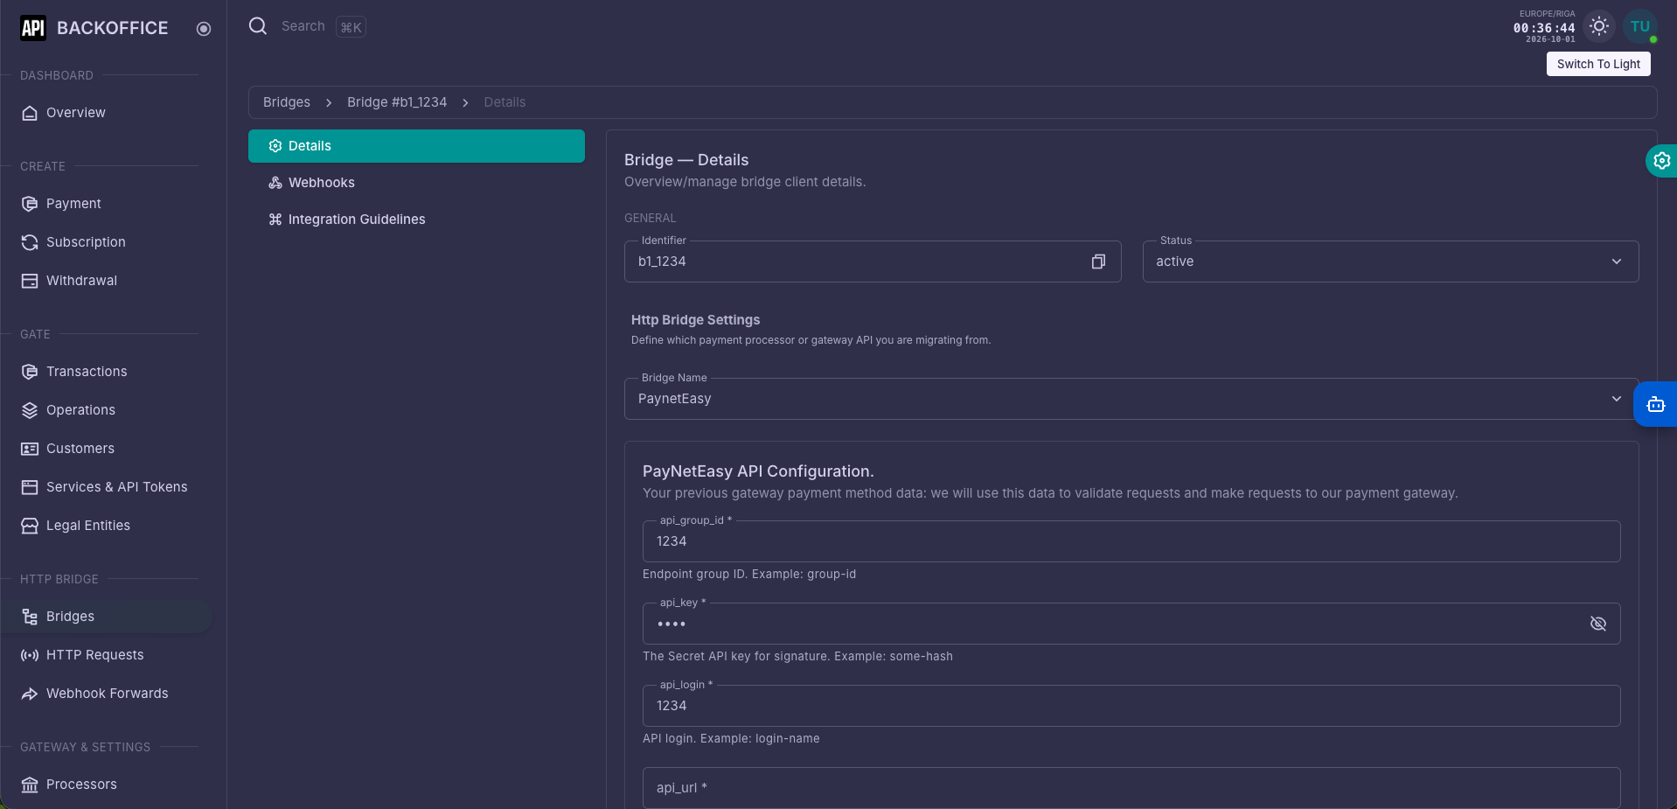The image size is (1677, 809).
Task: Click the Operations layers icon
Action: click(30, 410)
